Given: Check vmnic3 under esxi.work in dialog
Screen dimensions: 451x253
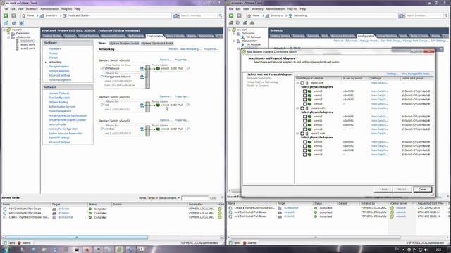Looking at the screenshot, I should point(304,104).
